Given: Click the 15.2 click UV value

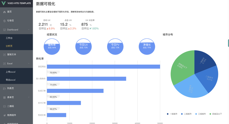Looking at the screenshot, I should click(x=64, y=24).
